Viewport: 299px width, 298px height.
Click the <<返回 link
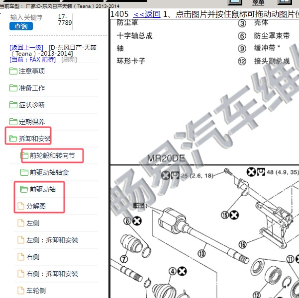pyautogui.click(x=147, y=14)
